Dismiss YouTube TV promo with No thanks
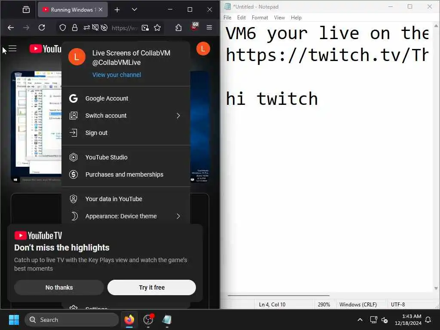This screenshot has width=440, height=330. [59, 287]
